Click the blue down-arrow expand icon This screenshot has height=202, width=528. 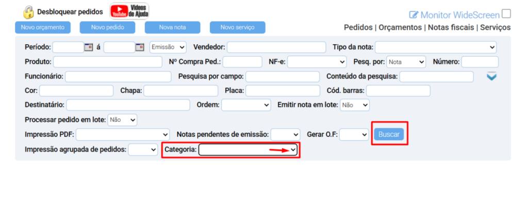pyautogui.click(x=491, y=77)
